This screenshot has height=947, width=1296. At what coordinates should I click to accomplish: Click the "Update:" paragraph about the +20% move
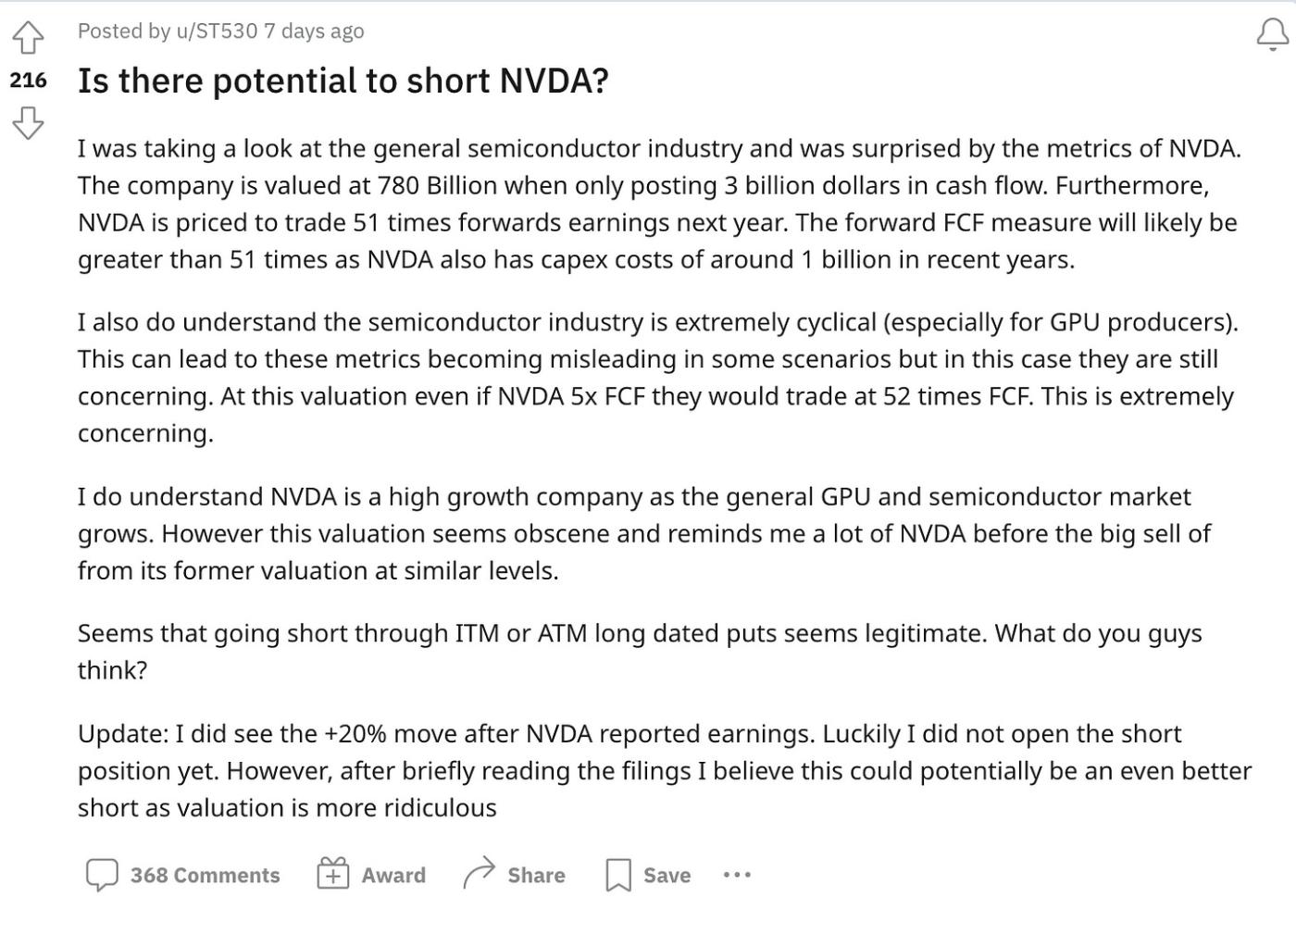(648, 770)
